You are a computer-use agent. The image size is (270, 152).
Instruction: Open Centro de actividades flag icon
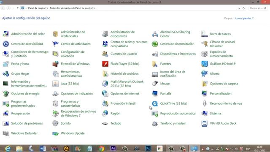(x=55, y=44)
